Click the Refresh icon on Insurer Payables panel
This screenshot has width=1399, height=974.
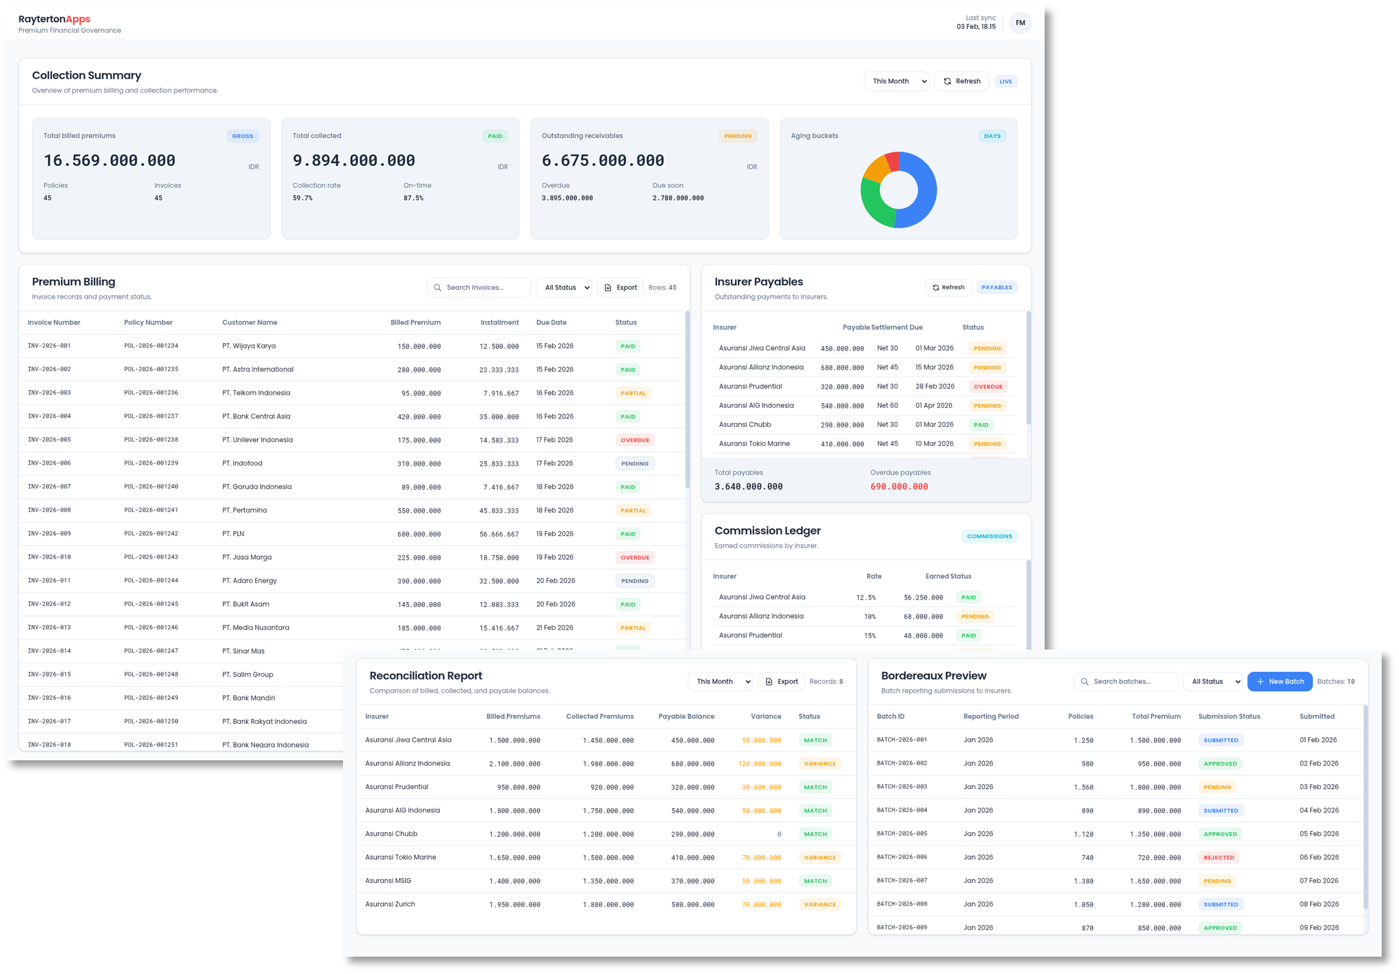[935, 287]
